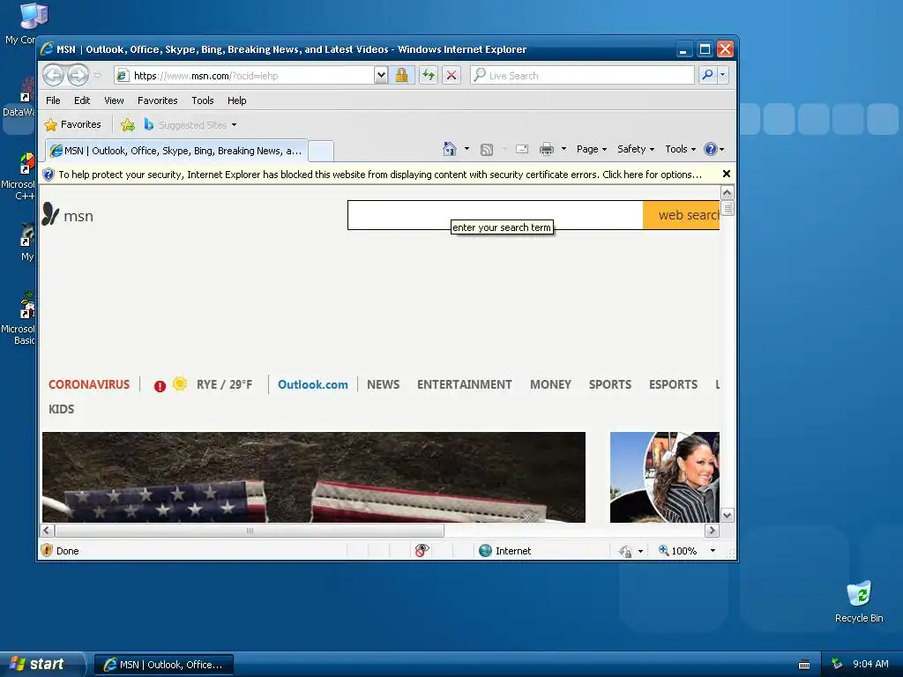Expand the Print options dropdown arrow
Image resolution: width=903 pixels, height=677 pixels.
click(563, 149)
